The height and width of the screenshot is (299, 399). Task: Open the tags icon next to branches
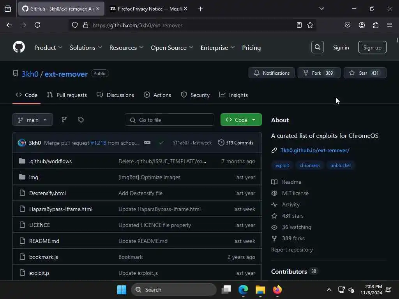(81, 120)
